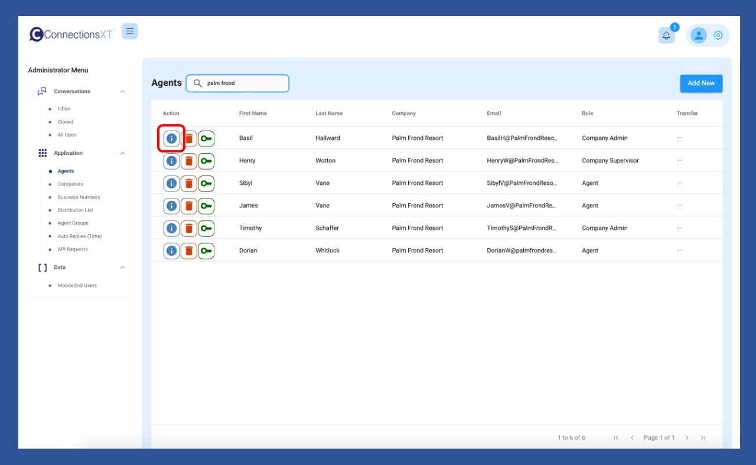Open the notifications bell
Image resolution: width=756 pixels, height=465 pixels.
(666, 35)
